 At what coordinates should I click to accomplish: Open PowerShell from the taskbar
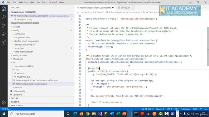click(172, 114)
